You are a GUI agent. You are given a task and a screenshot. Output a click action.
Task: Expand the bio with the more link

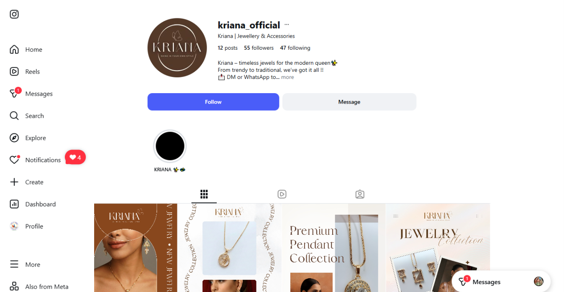click(287, 77)
